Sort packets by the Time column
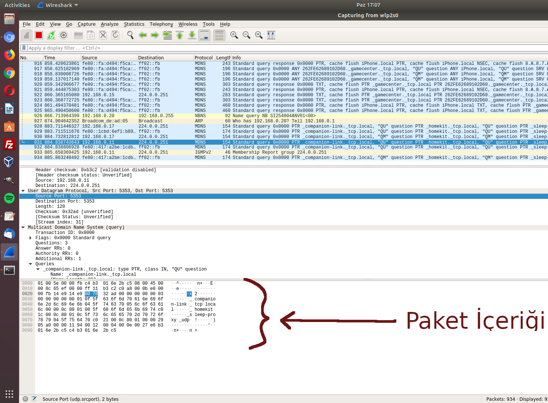This screenshot has height=403, width=548. [62, 57]
